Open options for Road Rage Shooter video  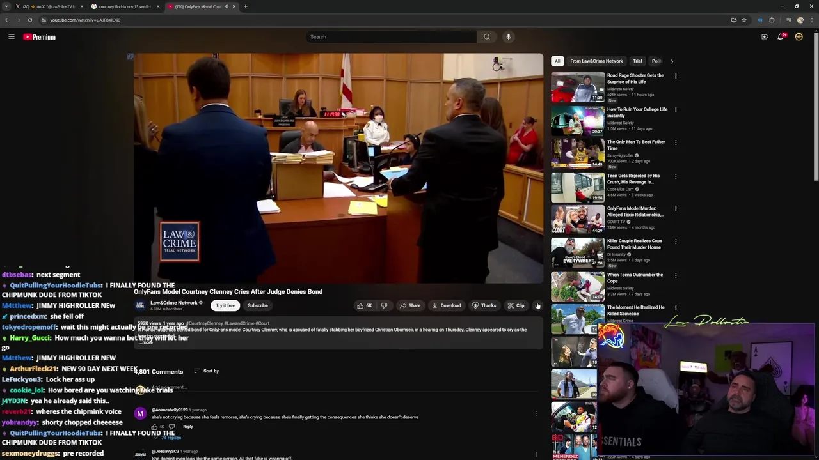[676, 76]
